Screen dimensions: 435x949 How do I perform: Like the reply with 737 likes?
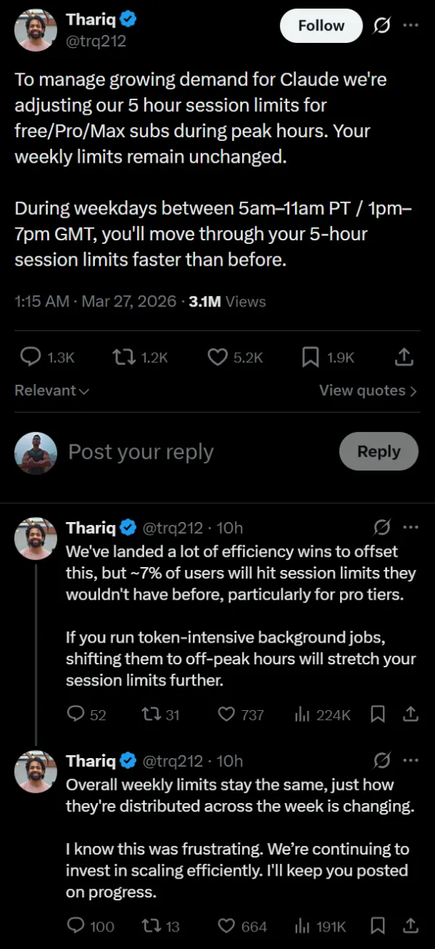pyautogui.click(x=227, y=714)
